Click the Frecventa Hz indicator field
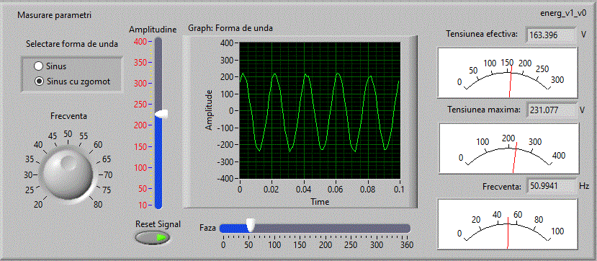Image resolution: width=597 pixels, height=261 pixels. click(550, 186)
